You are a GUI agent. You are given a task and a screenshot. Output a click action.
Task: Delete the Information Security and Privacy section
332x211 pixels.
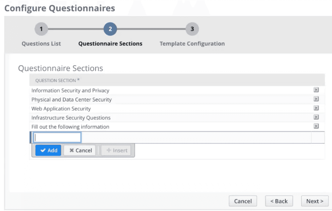click(316, 90)
